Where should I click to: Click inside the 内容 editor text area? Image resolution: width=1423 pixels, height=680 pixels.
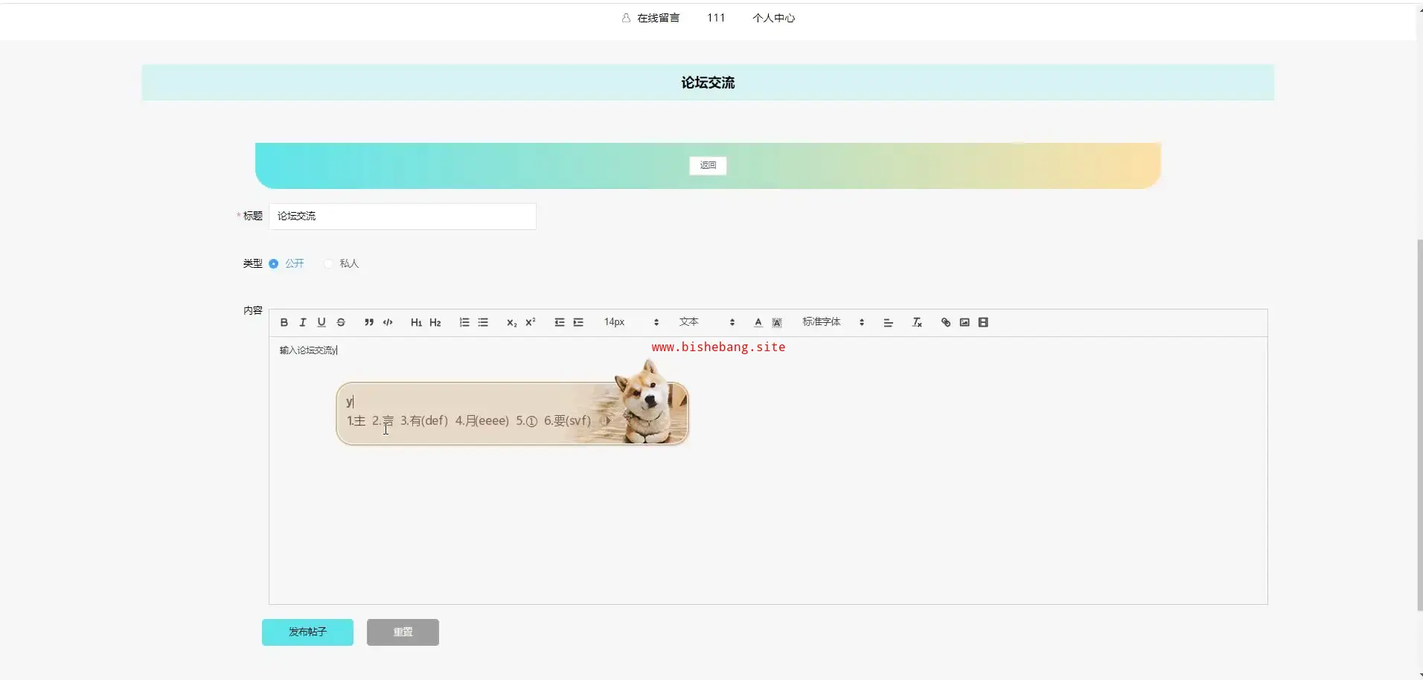[x=768, y=470]
